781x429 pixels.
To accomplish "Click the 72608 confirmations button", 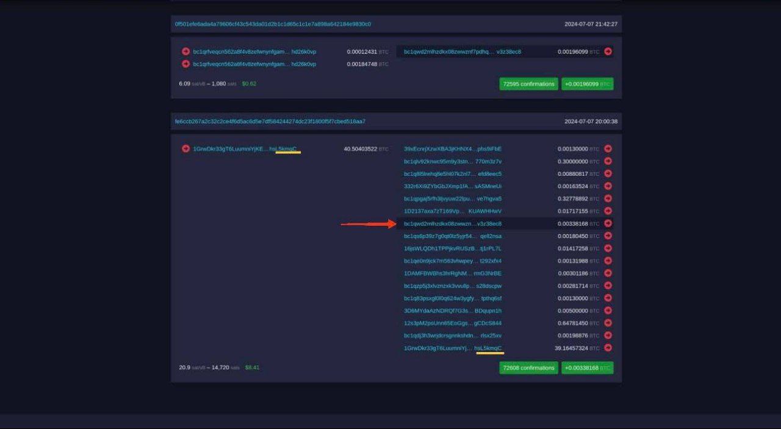I will (528, 368).
